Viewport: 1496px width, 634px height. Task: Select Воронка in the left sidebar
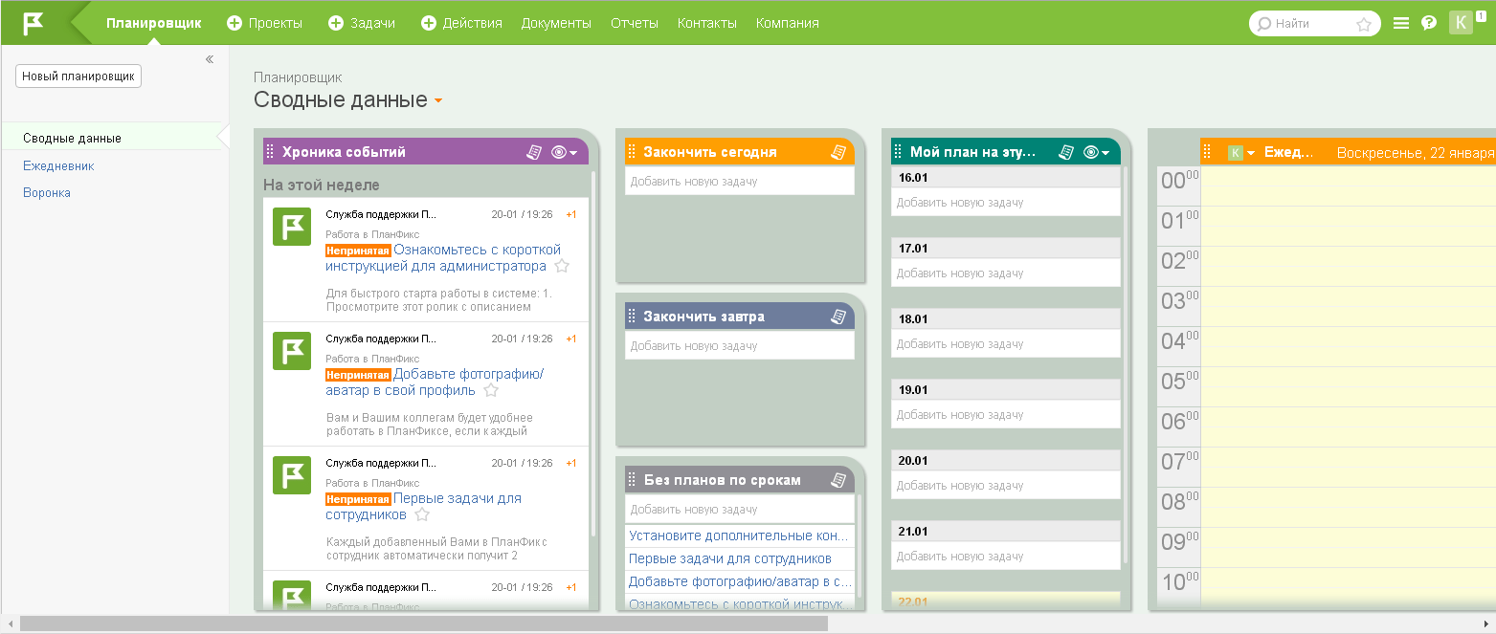point(47,193)
